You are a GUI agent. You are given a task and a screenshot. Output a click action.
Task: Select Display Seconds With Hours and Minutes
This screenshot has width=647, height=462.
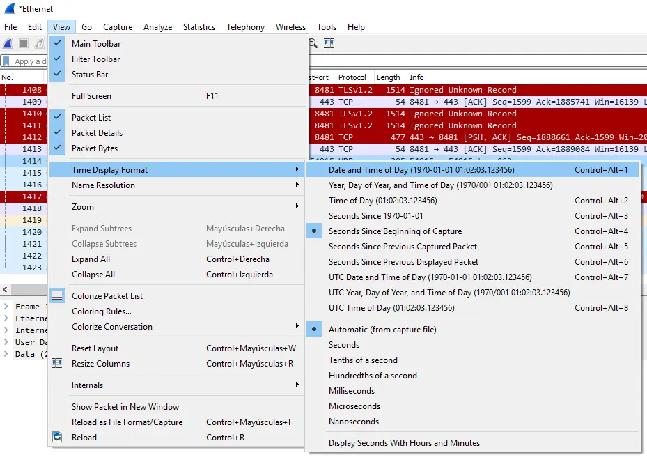[472, 443]
